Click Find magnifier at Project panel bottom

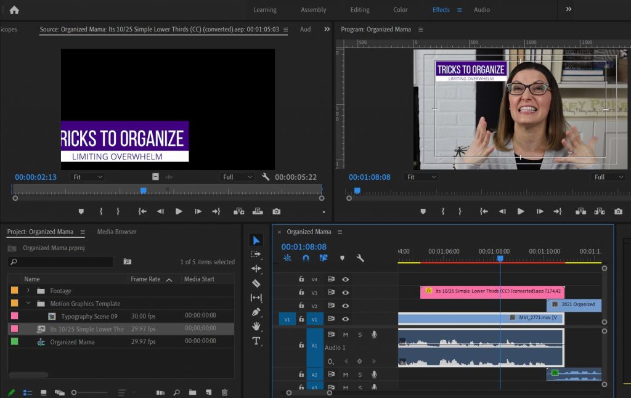(x=176, y=392)
